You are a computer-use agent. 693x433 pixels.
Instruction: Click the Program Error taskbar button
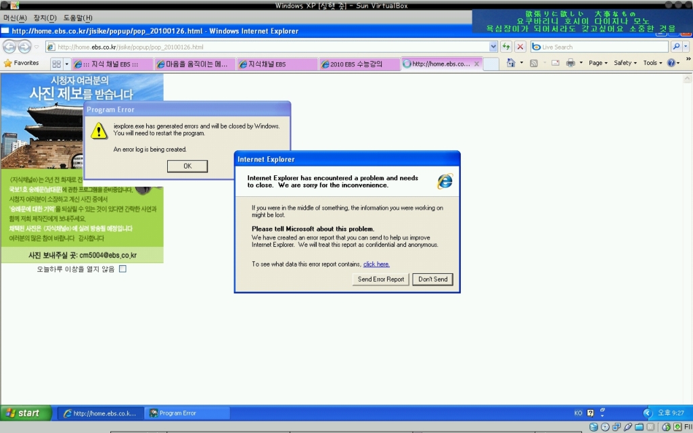click(187, 413)
